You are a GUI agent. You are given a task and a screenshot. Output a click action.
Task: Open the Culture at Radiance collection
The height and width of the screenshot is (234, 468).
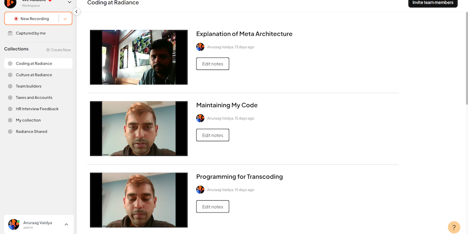pos(34,75)
